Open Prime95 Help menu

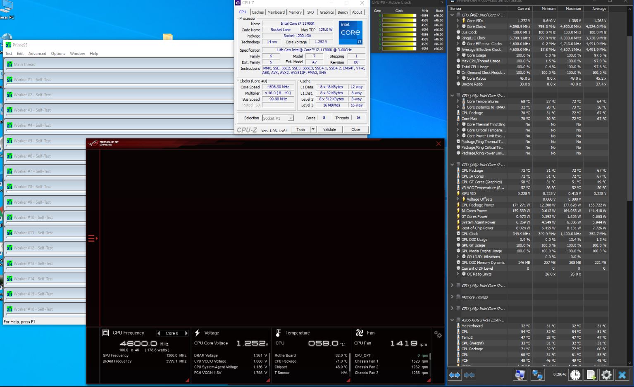(94, 54)
